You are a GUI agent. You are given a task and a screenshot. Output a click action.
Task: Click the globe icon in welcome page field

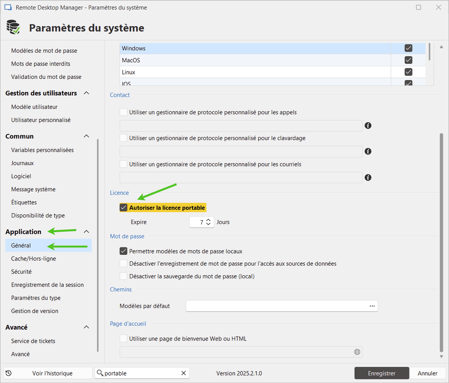(x=357, y=352)
